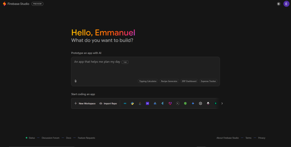The height and width of the screenshot is (147, 291).
Task: Choose the Tipping Calculator suggestion chip
Action: tap(148, 81)
